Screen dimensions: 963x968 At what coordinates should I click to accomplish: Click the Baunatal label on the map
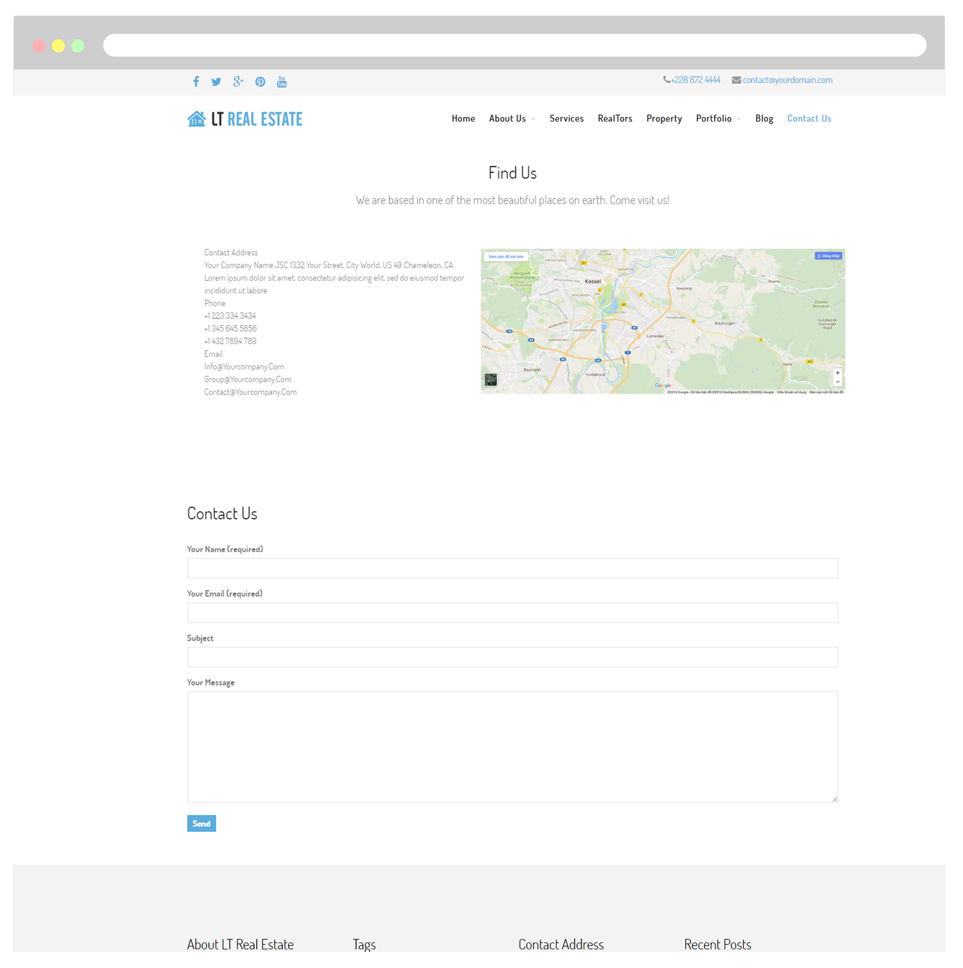[532, 370]
